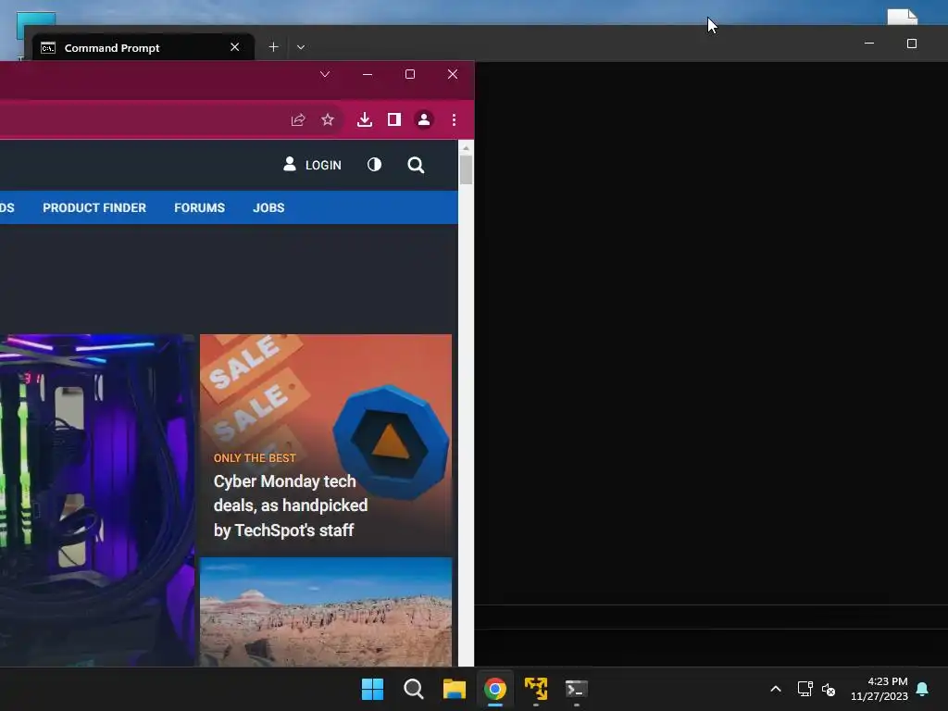Minimize the Chrome window
This screenshot has height=711, width=948.
point(367,74)
